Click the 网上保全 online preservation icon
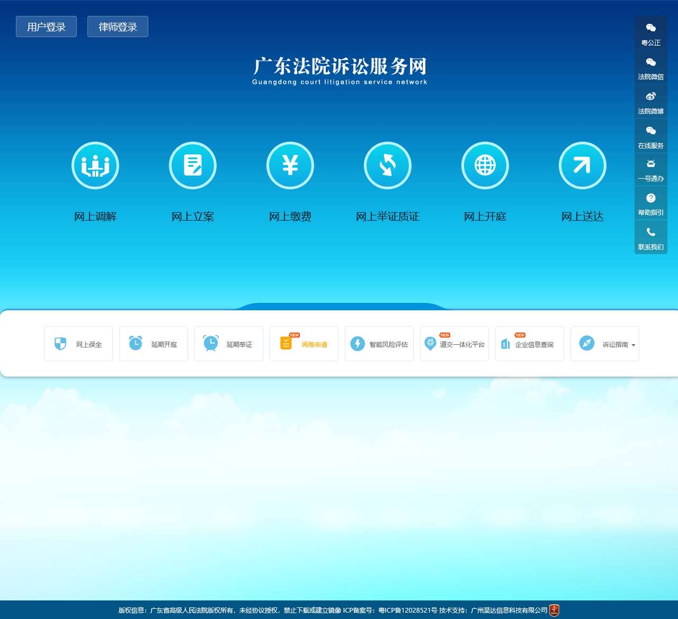This screenshot has width=678, height=619. coord(78,344)
